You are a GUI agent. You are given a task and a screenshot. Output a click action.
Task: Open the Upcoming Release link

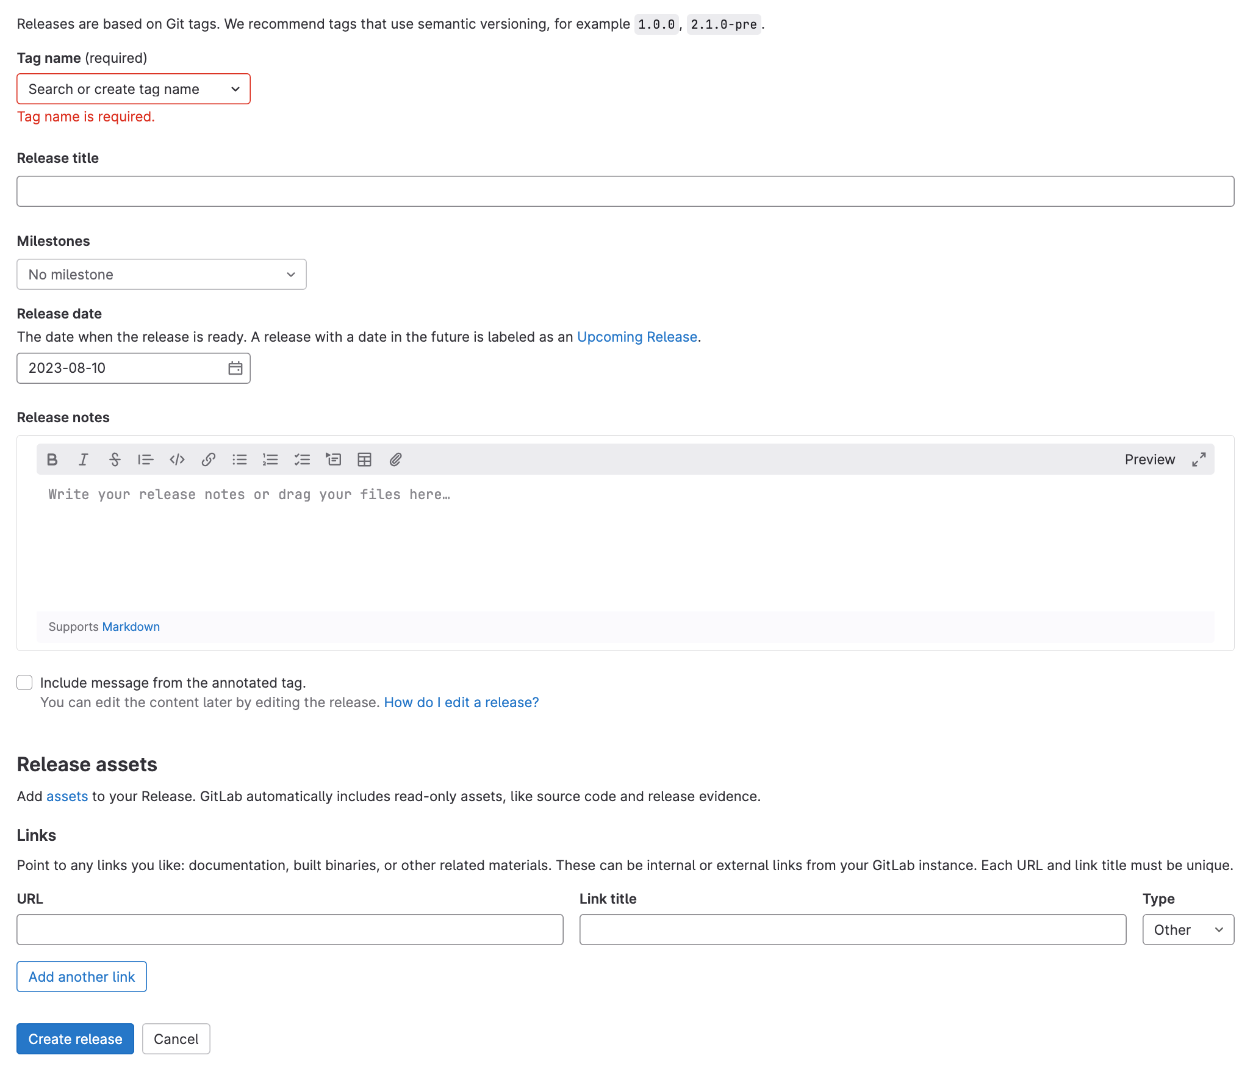tap(637, 337)
